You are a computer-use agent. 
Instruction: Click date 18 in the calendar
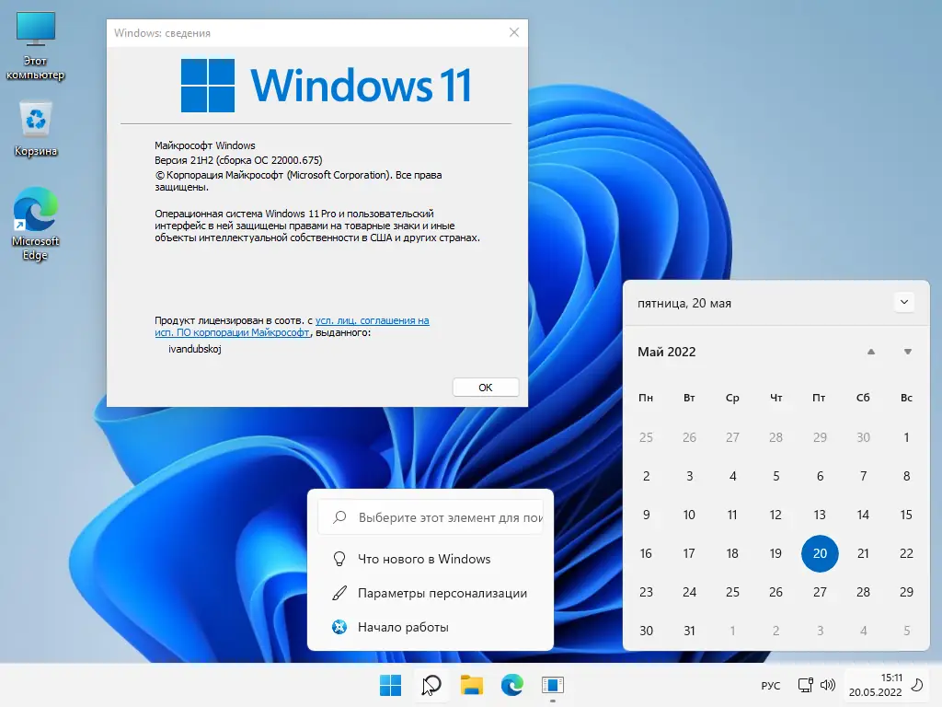732,553
